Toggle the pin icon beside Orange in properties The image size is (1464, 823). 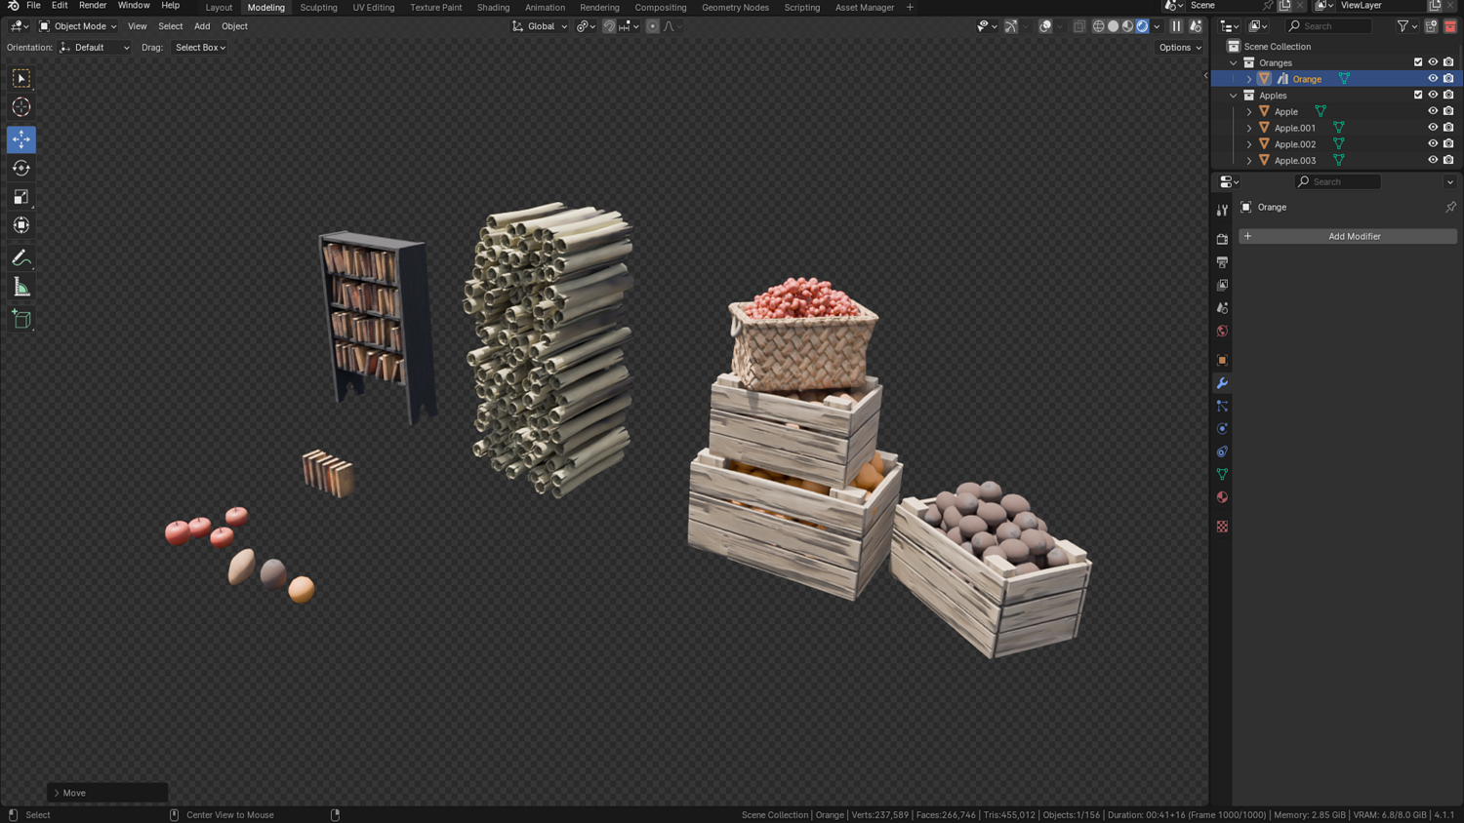(1450, 207)
